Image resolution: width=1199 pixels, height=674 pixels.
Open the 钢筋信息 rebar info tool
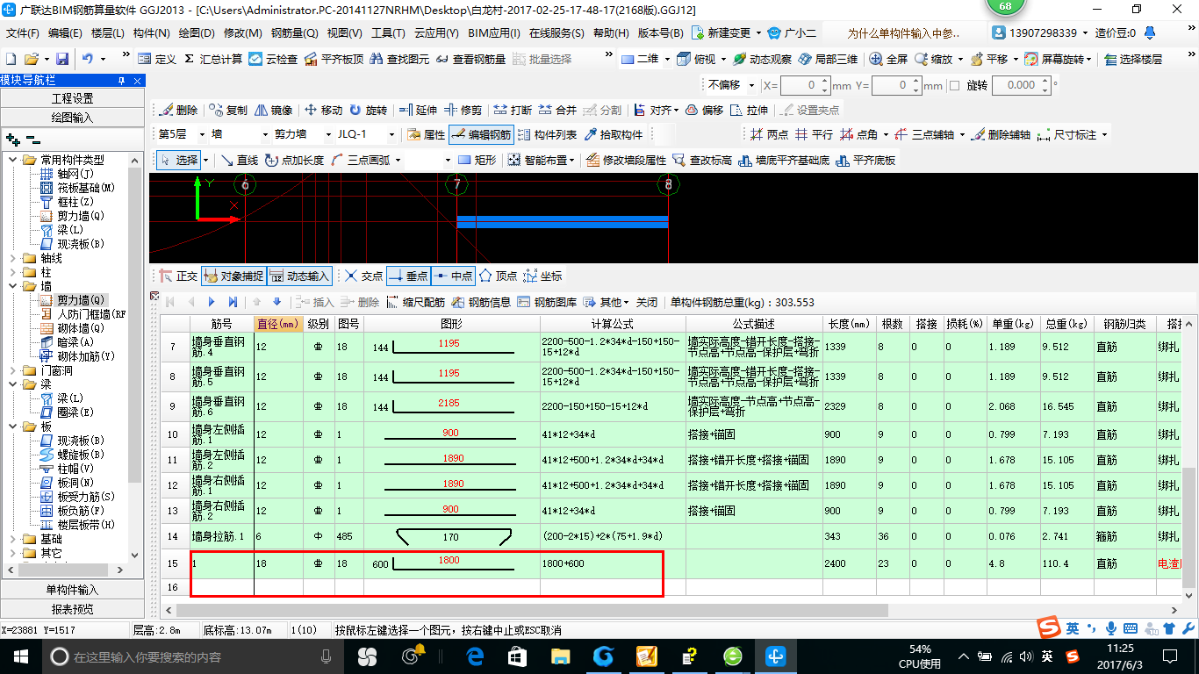[x=481, y=302]
